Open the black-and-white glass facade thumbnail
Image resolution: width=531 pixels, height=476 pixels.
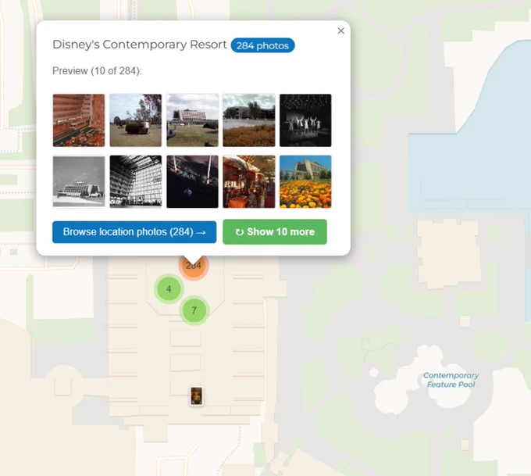point(135,181)
